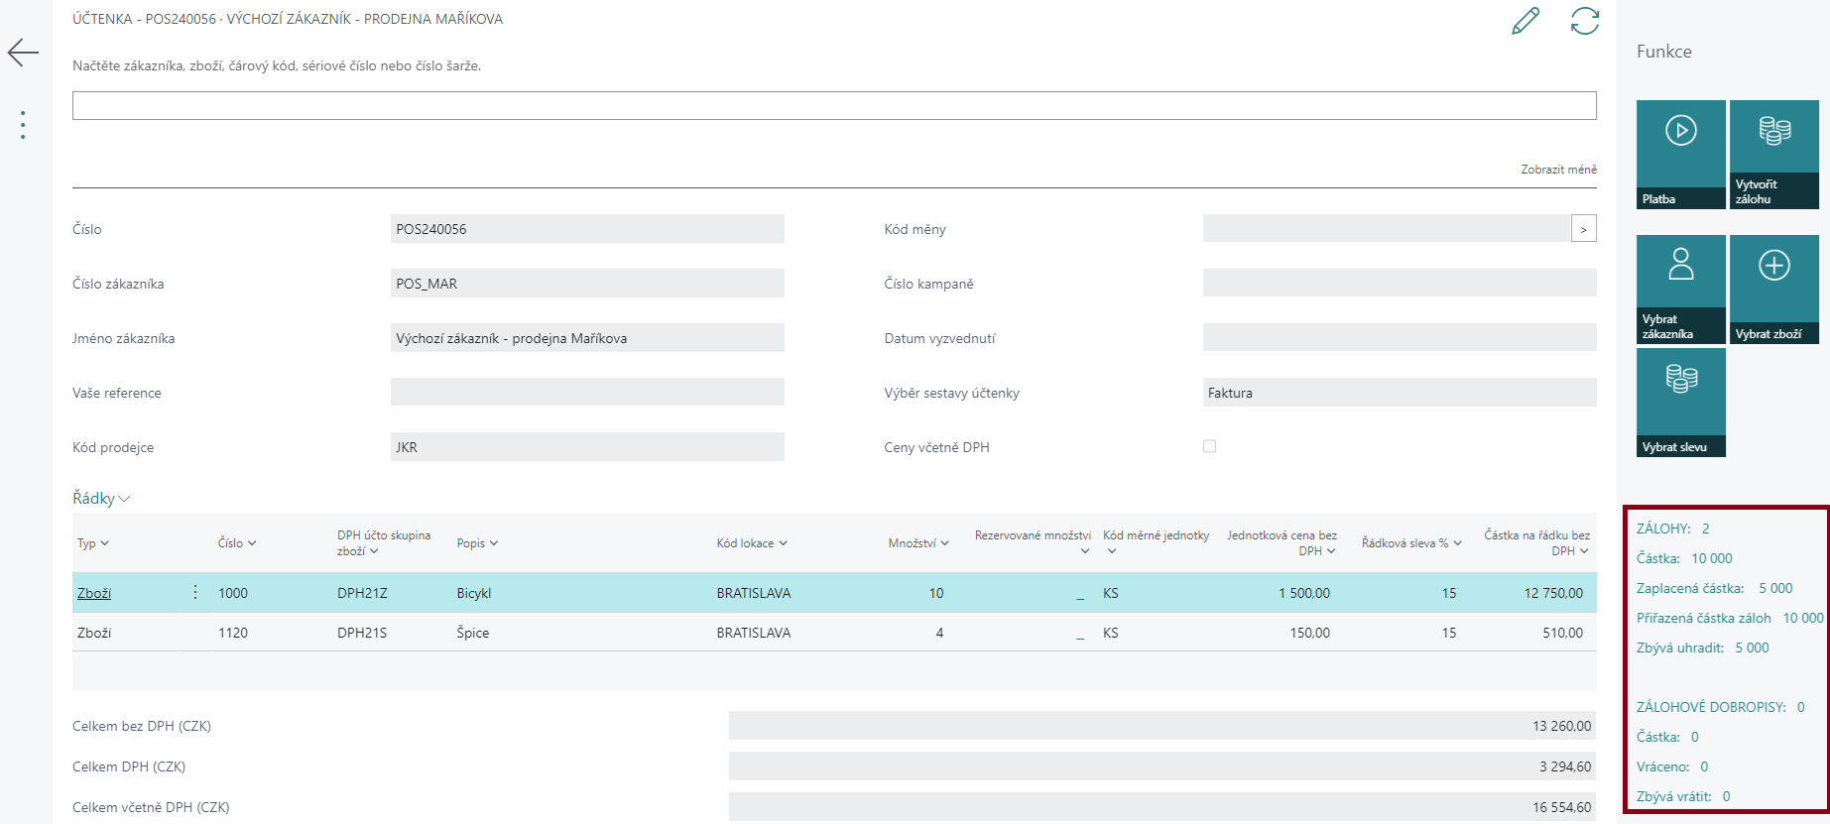Open the Množství column header dropdown

pyautogui.click(x=918, y=543)
